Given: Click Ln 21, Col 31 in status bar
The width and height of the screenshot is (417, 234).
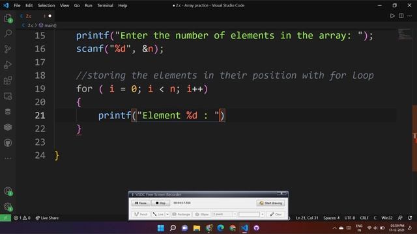Looking at the screenshot, I should [307, 218].
